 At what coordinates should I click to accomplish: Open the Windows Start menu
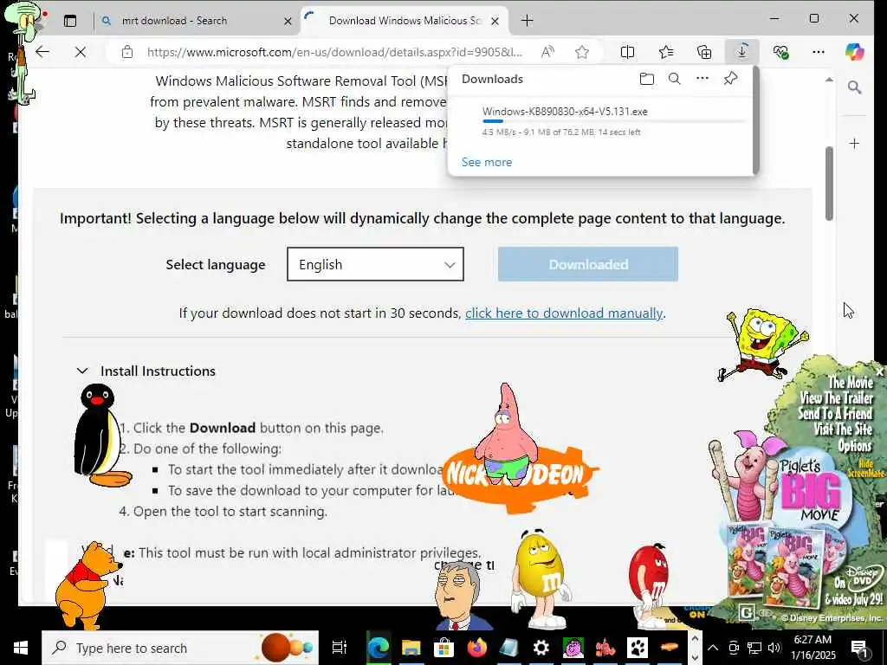[21, 648]
